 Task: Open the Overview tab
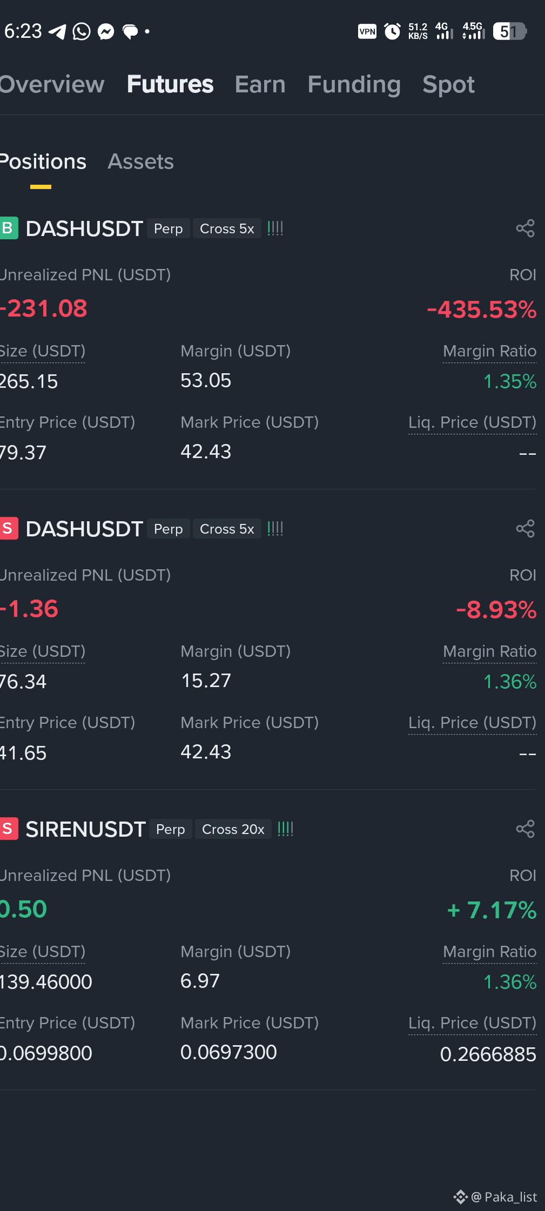click(x=52, y=84)
